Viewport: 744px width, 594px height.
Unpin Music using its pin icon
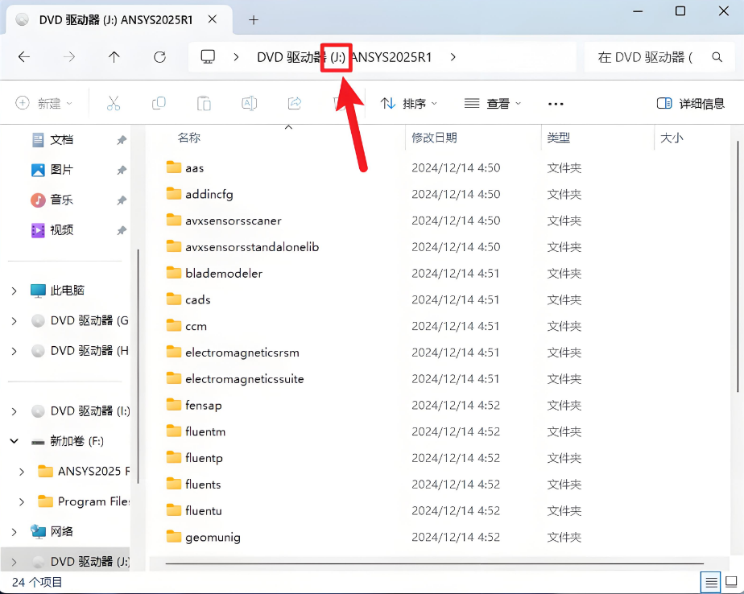(122, 200)
